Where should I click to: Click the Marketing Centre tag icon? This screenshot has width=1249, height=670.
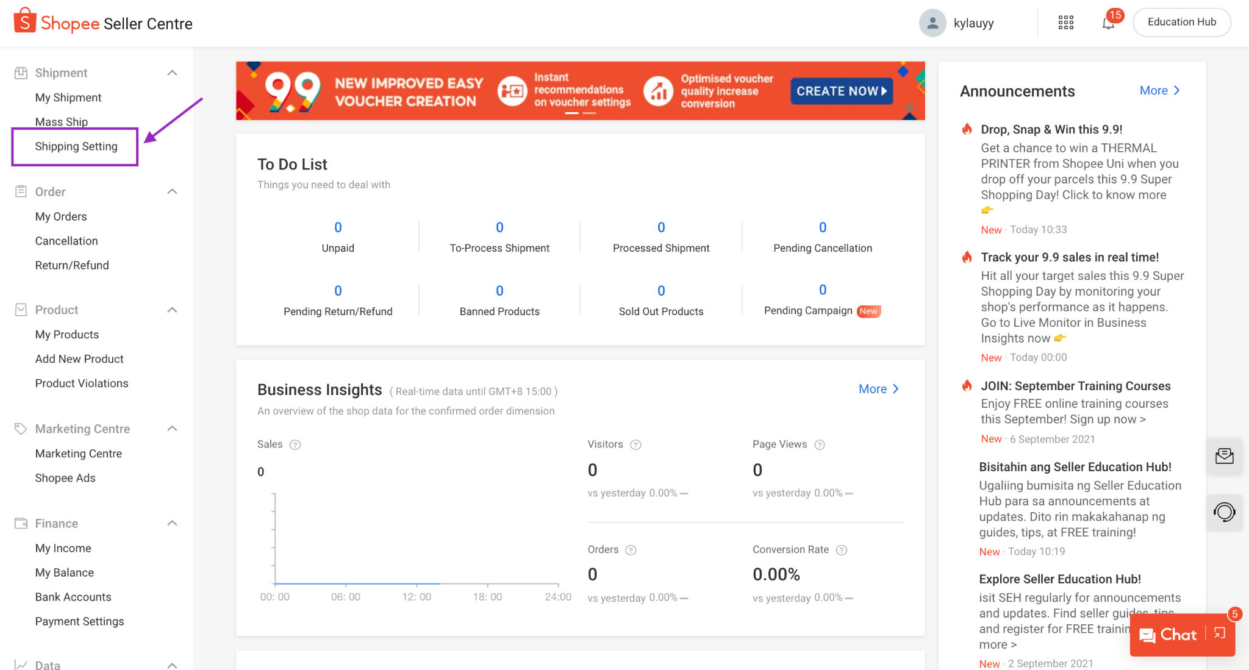pyautogui.click(x=21, y=429)
